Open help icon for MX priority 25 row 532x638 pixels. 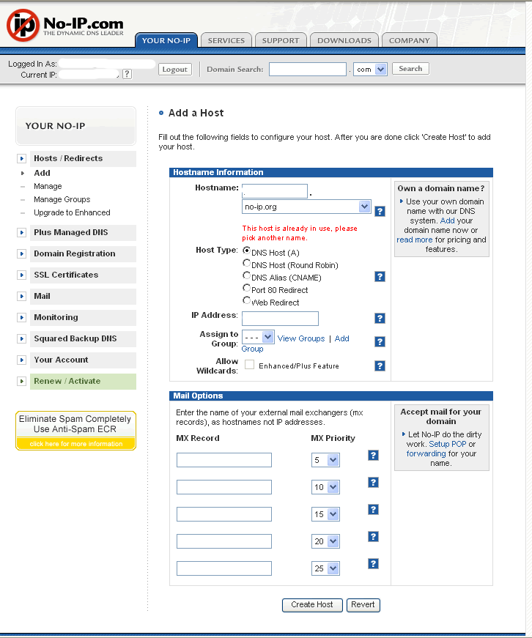point(373,563)
